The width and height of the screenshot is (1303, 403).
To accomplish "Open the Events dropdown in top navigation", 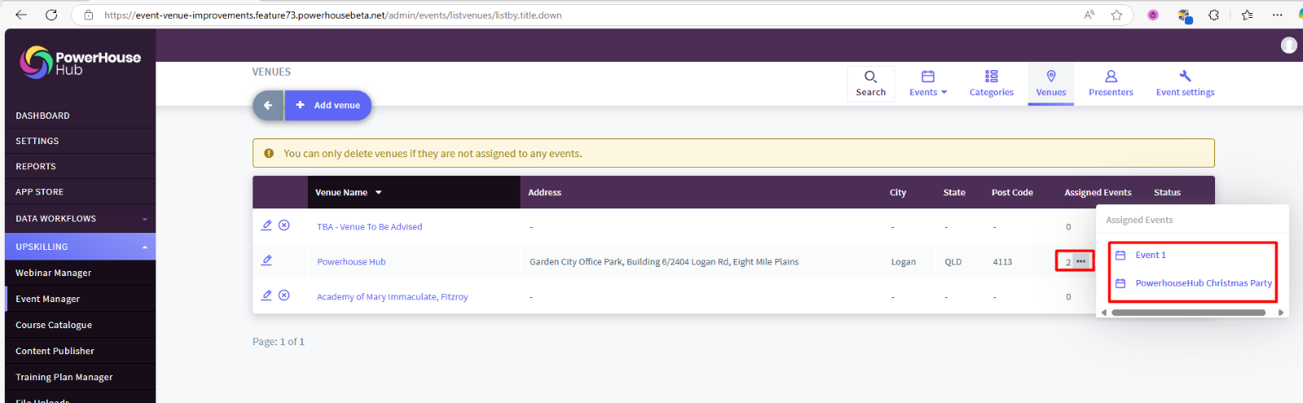I will 928,84.
